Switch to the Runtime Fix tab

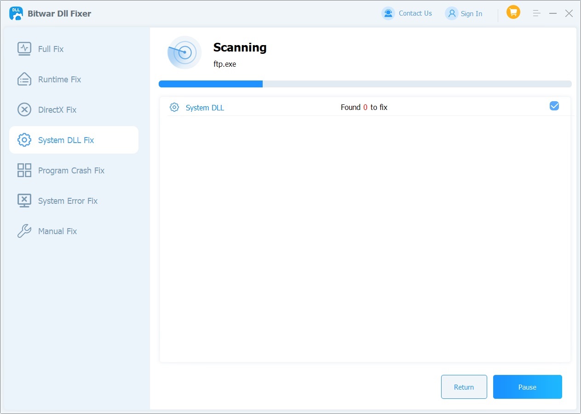click(x=74, y=79)
